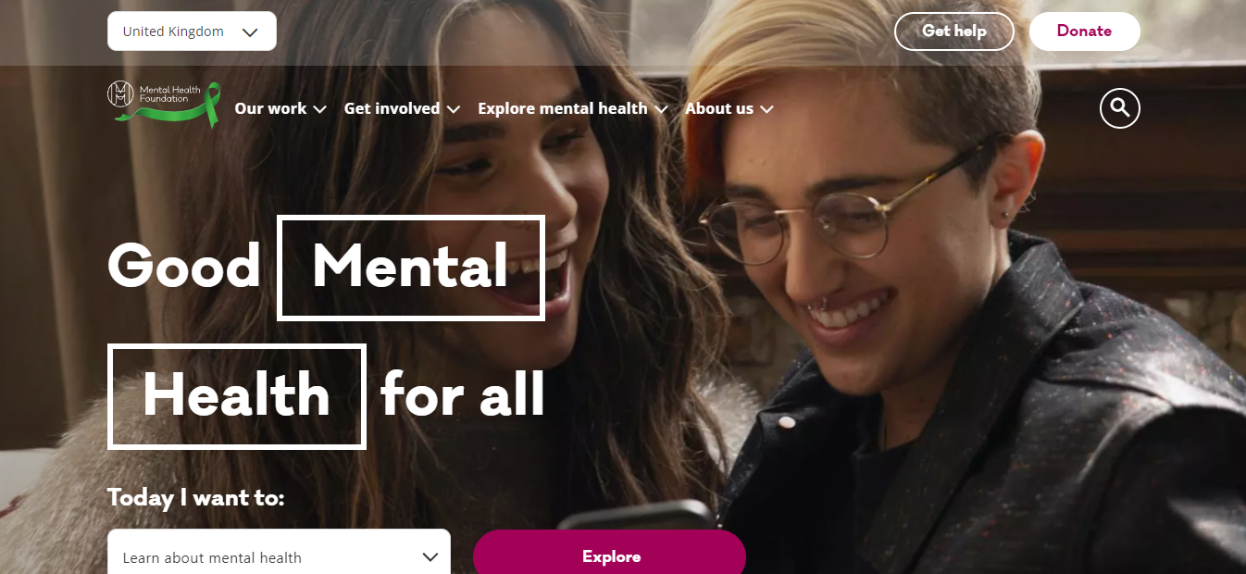The width and height of the screenshot is (1246, 574).
Task: Click the magenta Explore button
Action: coord(610,553)
